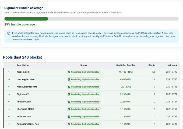Screen dimensions: 183x129
Task: Click the Last block column header
Action: pos(172,65)
